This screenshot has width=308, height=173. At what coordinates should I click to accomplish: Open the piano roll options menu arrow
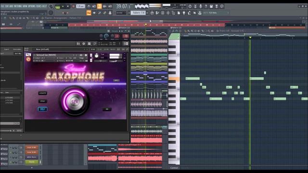pos(170,31)
